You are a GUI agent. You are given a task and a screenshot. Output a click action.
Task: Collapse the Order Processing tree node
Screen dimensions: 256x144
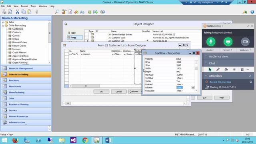point(3,26)
